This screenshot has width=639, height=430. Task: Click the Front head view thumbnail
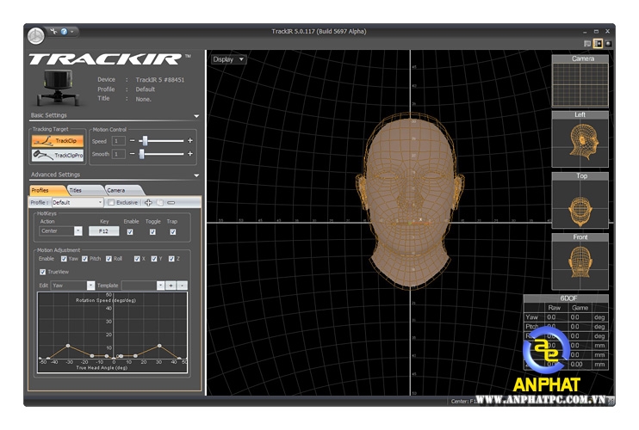pyautogui.click(x=580, y=261)
